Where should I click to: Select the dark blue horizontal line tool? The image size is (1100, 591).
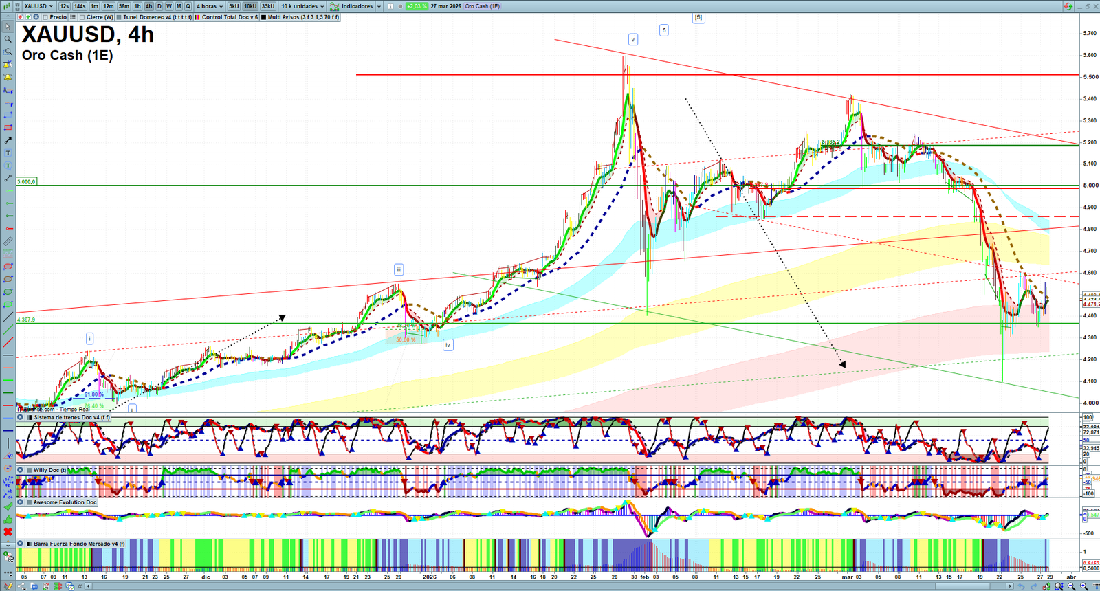[8, 430]
